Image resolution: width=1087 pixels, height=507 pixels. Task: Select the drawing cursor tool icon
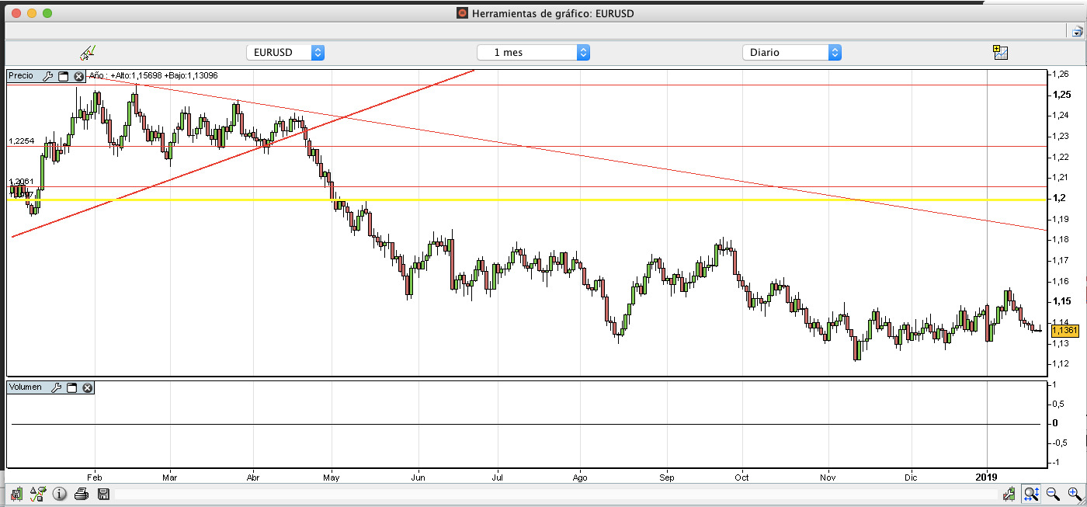(x=88, y=53)
